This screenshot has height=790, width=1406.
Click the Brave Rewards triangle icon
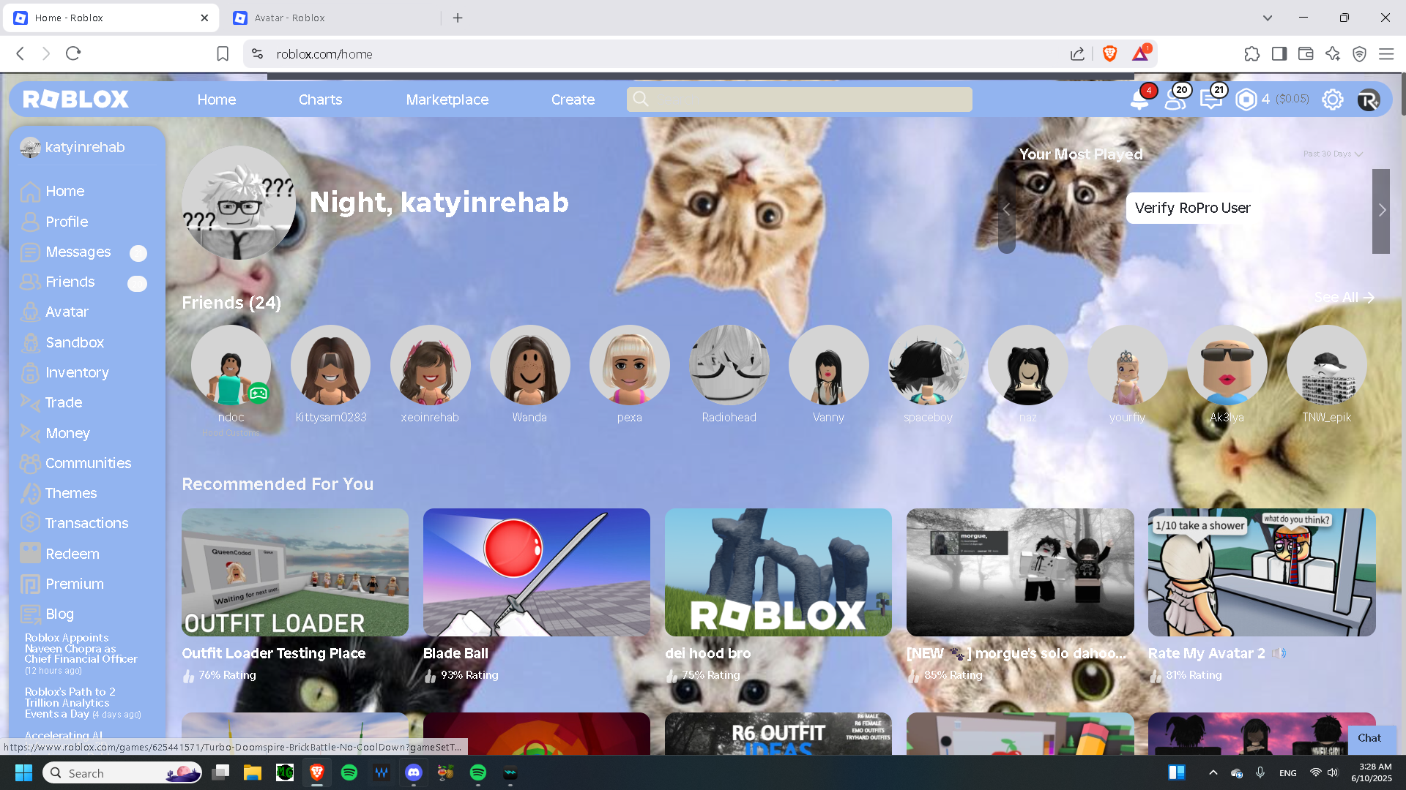click(1140, 54)
